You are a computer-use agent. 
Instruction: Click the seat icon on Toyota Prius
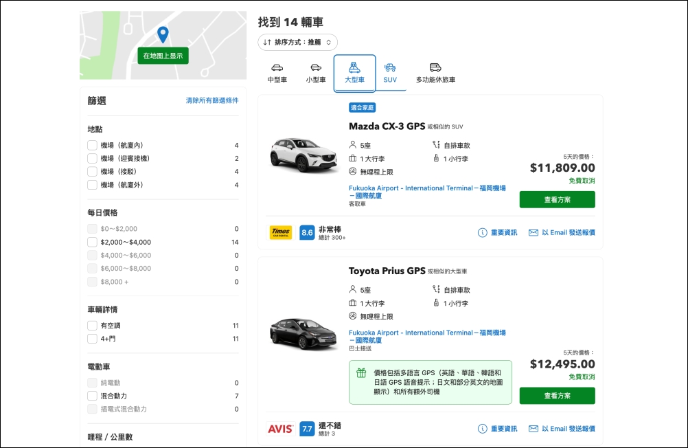[352, 289]
